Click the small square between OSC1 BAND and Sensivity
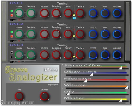Screen dimensions: 132x106 (25, 13)
